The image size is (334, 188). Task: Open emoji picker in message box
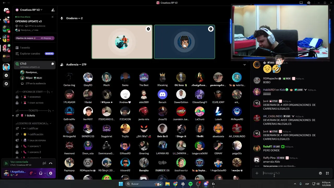point(320,173)
